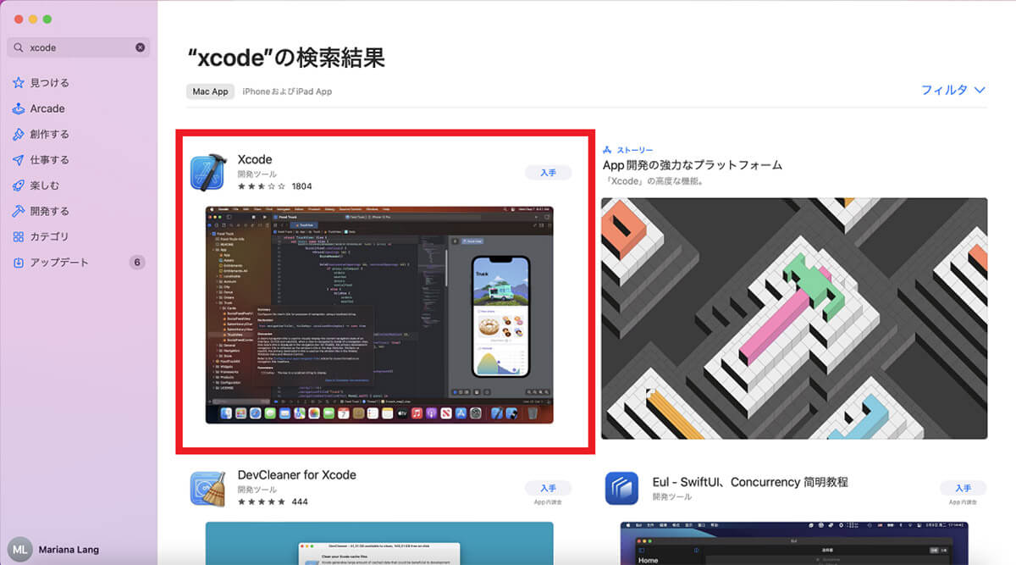The height and width of the screenshot is (565, 1016).
Task: Click the Work paper-plane icon in sidebar
Action: [x=19, y=159]
